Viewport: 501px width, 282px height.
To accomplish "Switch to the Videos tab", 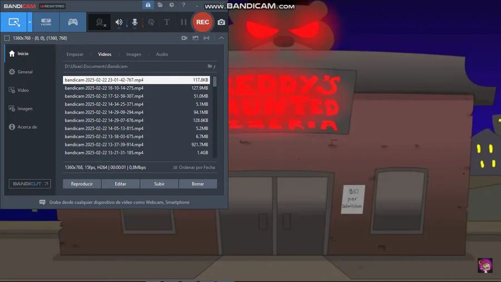I will [x=105, y=54].
